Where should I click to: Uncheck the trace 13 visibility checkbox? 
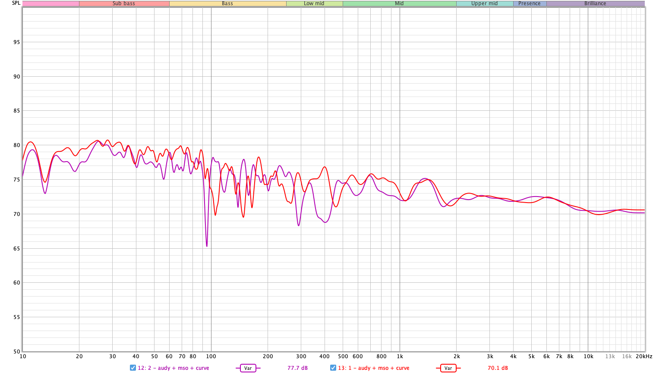333,368
